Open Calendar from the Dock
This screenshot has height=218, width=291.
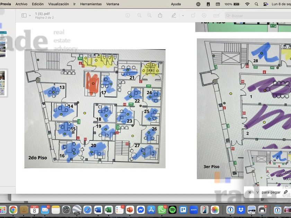[x=34, y=210]
